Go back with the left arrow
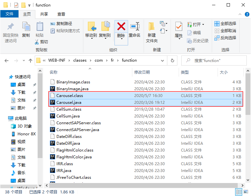This screenshot has width=251, height=196. pyautogui.click(x=6, y=61)
